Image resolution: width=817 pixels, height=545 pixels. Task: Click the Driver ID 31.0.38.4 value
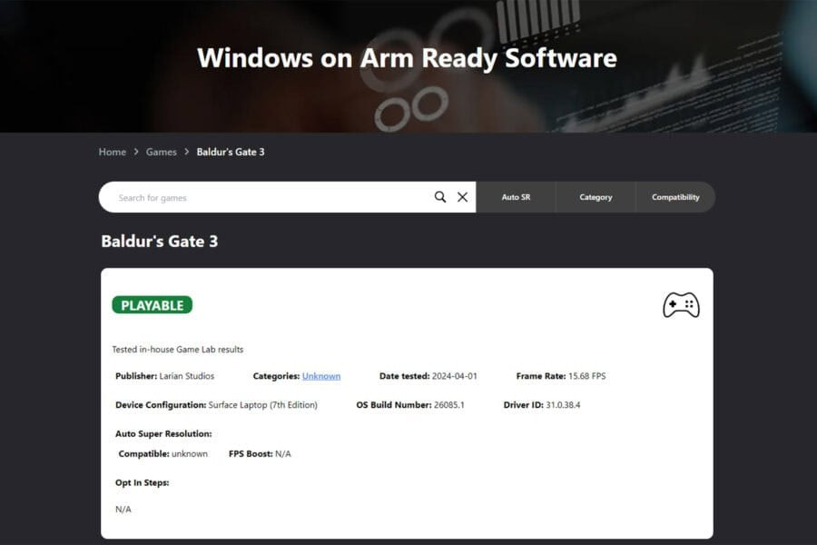[563, 405]
